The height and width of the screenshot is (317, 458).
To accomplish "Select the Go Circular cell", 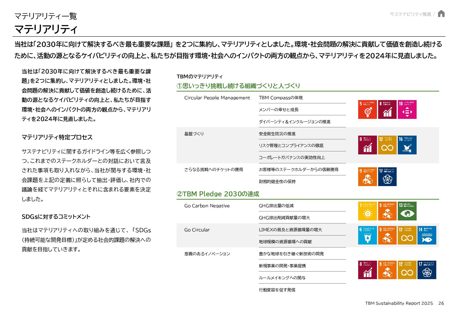I will pos(197,230).
